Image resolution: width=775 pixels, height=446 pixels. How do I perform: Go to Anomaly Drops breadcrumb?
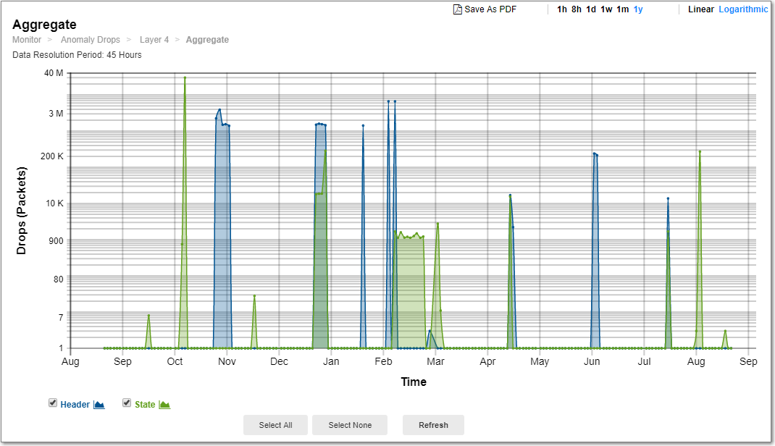coord(91,40)
